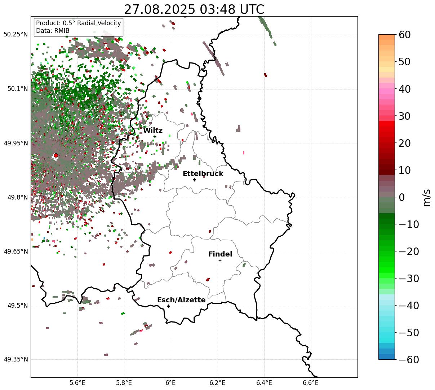Click the 49.35°N latitude label
Image resolution: width=435 pixels, height=390 pixels.
16,360
